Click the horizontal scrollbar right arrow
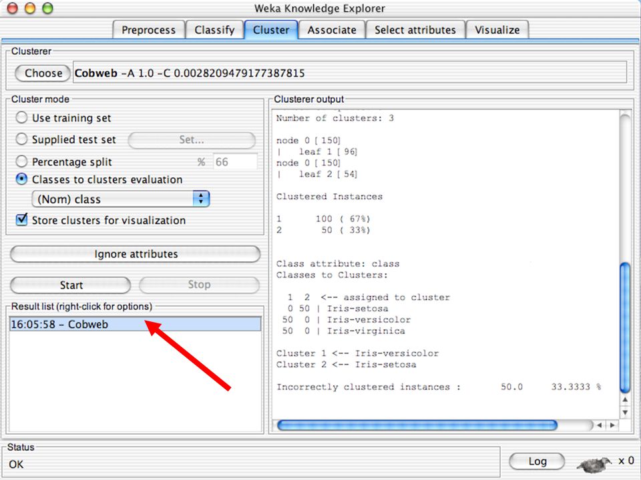 coord(612,425)
